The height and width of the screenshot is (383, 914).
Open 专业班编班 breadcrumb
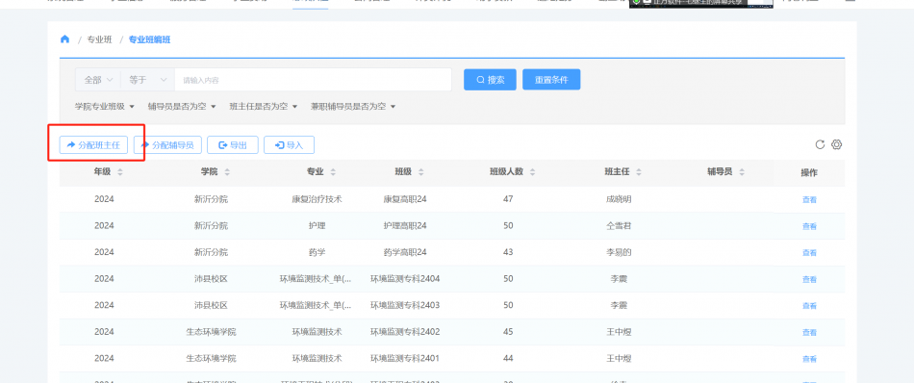tap(150, 39)
